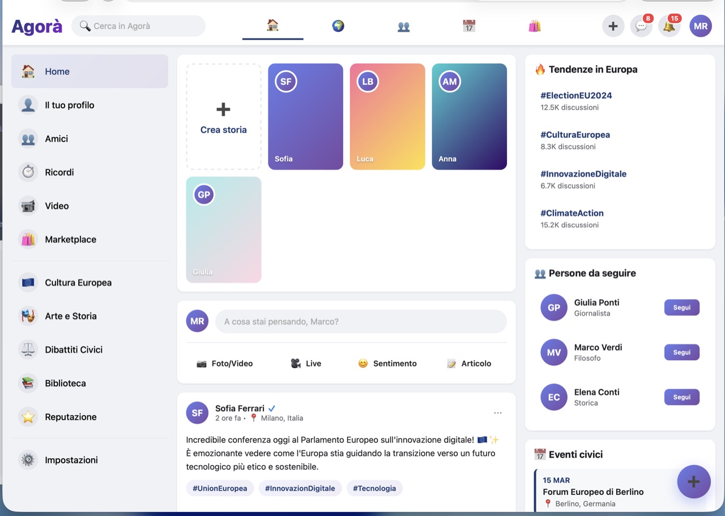Screen dimensions: 725x516
Task: Open the floating plus action button
Action: click(x=694, y=481)
